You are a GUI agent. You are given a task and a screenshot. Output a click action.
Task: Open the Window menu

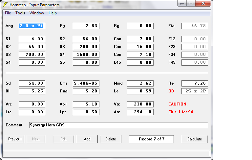(37, 13)
